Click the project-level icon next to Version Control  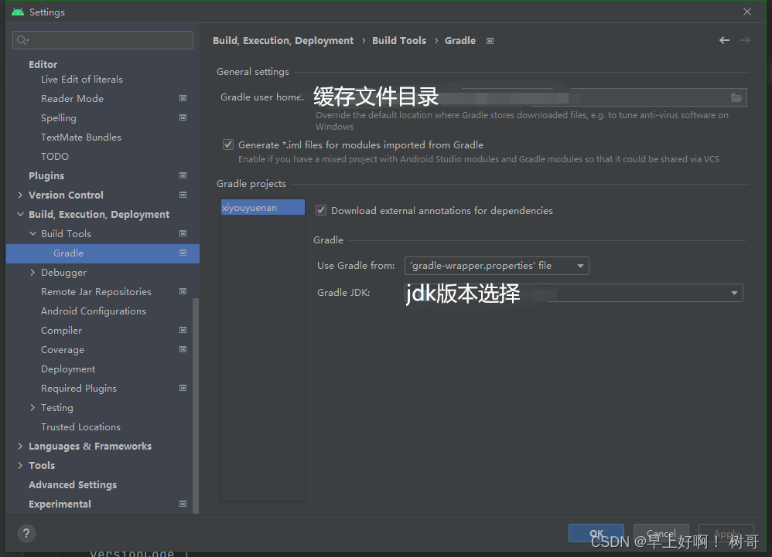[x=183, y=195]
